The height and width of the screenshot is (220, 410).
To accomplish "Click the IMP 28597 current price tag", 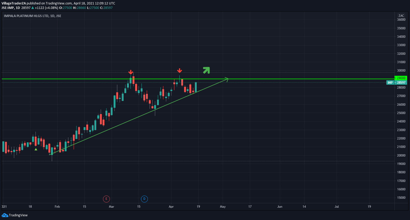I will pos(397,83).
